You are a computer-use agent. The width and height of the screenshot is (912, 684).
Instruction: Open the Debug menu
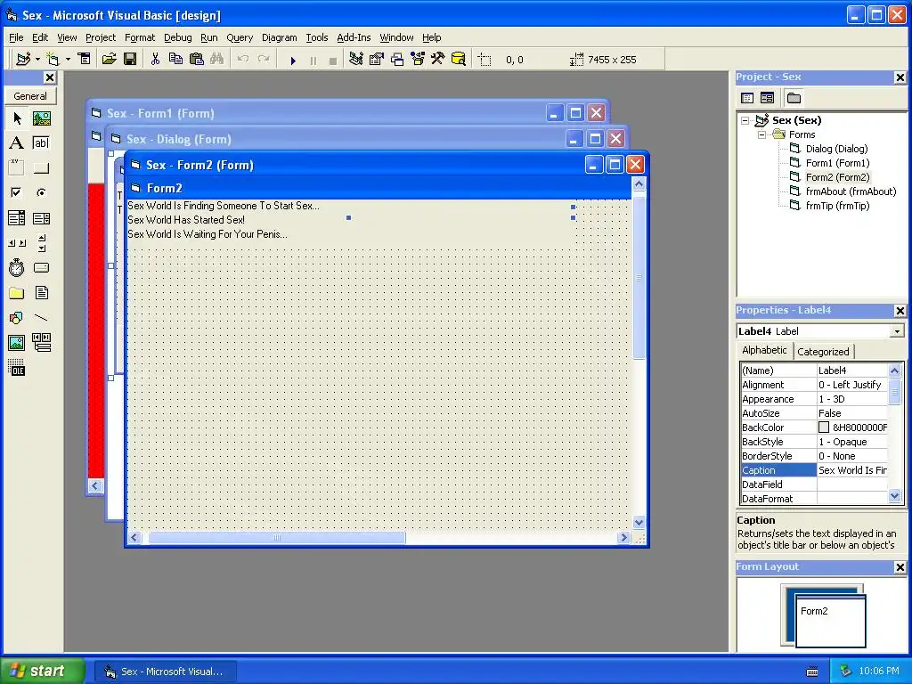pyautogui.click(x=177, y=37)
